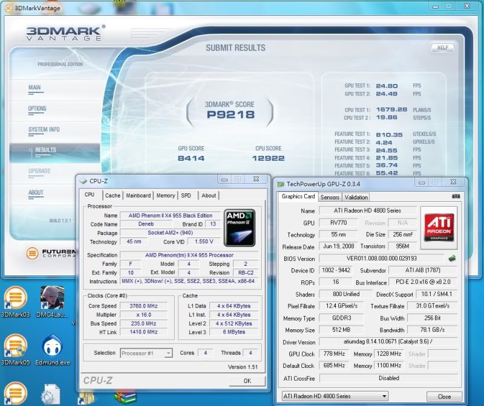This screenshot has width=484, height=406.
Task: Click OK in the CPU-Z window
Action: pos(247,381)
